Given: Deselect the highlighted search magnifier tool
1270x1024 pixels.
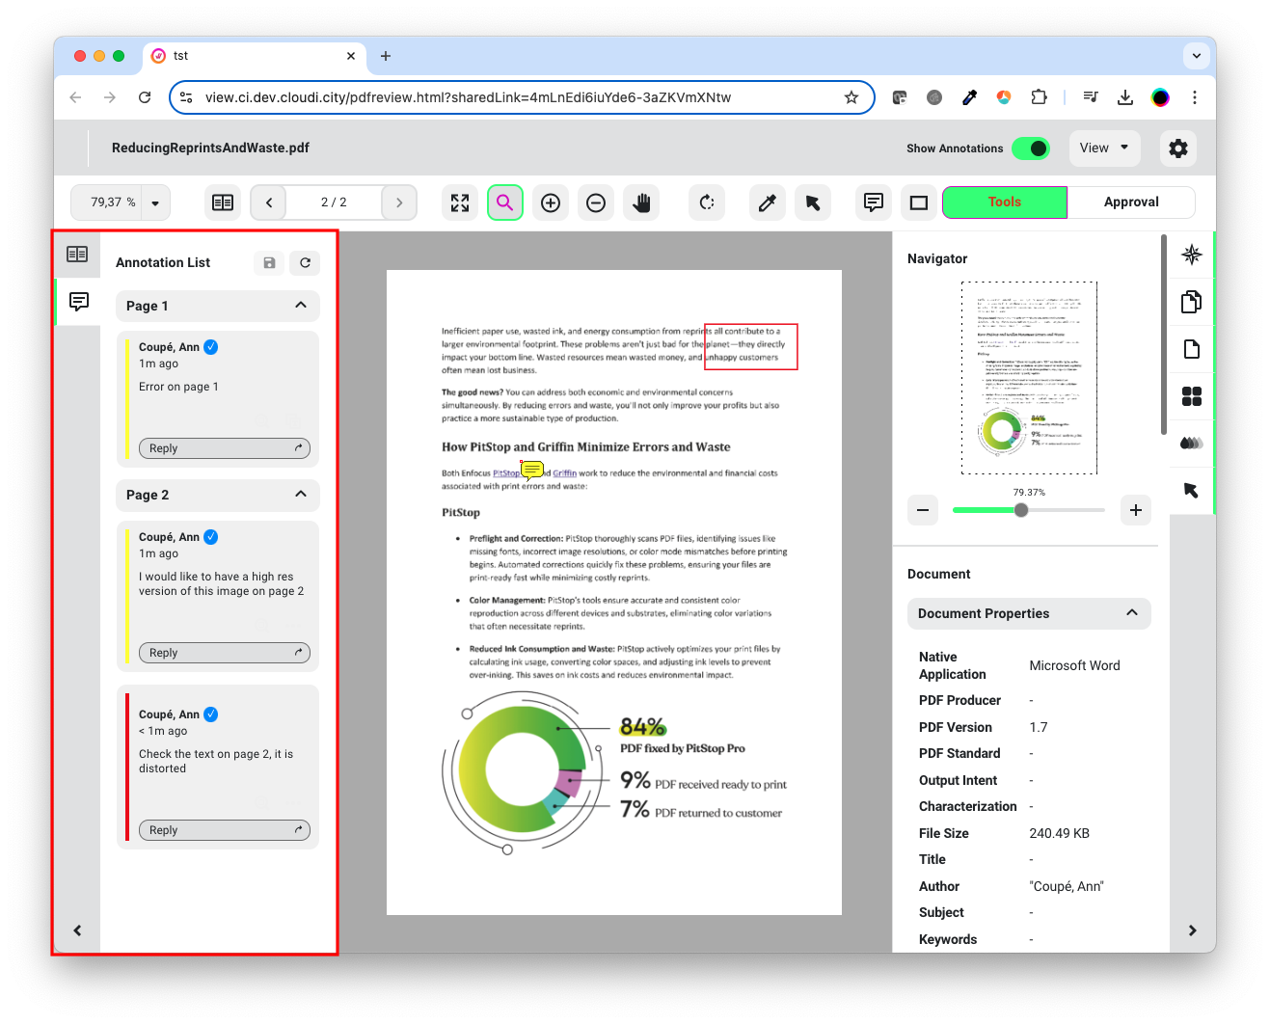Looking at the screenshot, I should [x=505, y=202].
